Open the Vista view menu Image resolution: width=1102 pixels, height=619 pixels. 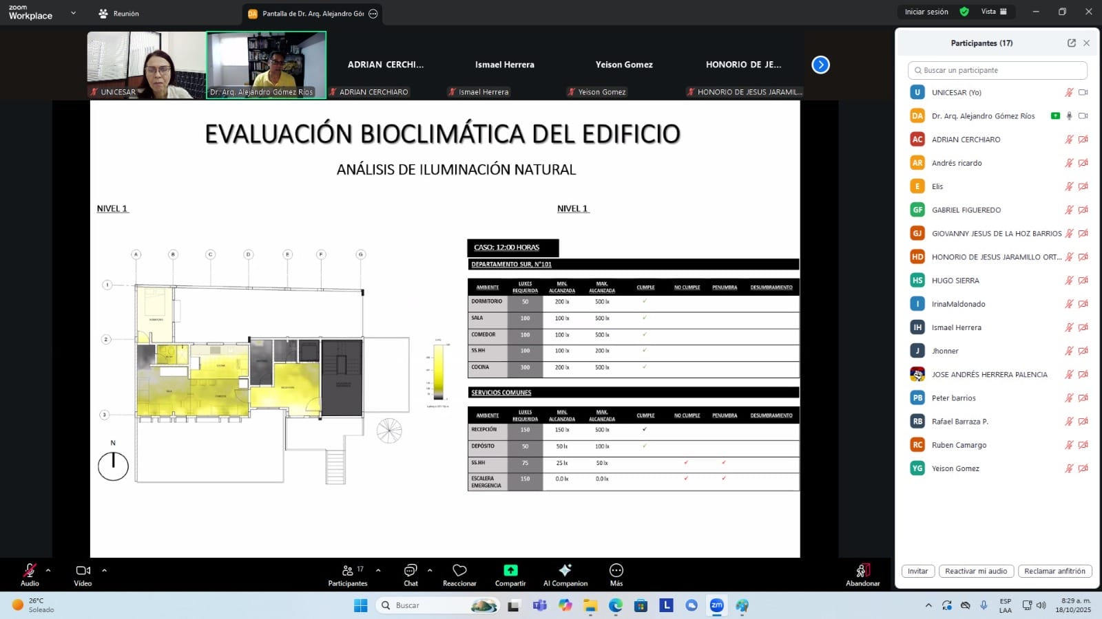point(994,12)
